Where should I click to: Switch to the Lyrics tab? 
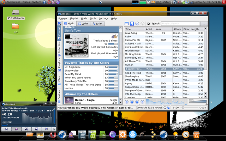pyautogui.click(x=83, y=24)
